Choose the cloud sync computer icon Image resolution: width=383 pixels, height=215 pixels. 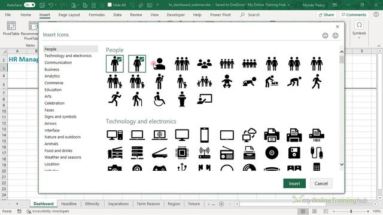(249, 135)
